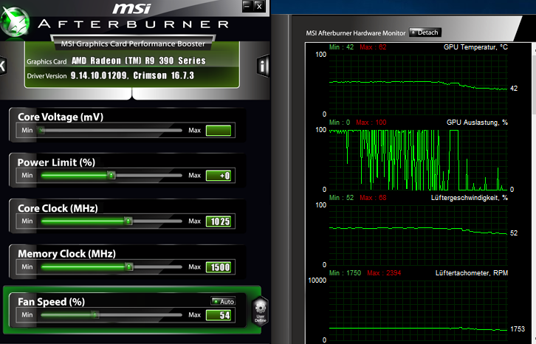Viewport: 536px width, 344px height.
Task: Click the Power Limit slider handle
Action: tap(111, 176)
